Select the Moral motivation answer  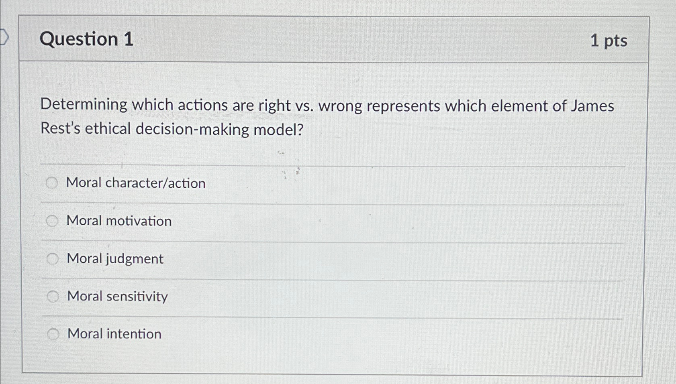(52, 221)
